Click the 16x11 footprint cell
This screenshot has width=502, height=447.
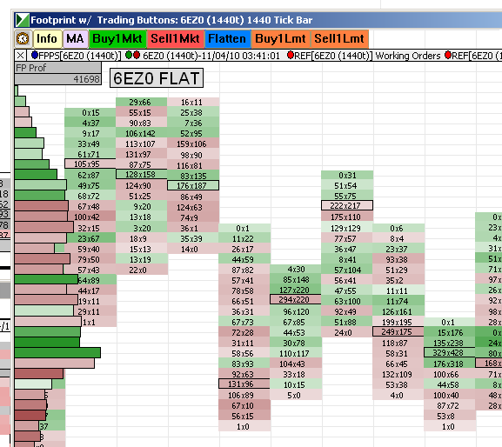click(x=193, y=102)
